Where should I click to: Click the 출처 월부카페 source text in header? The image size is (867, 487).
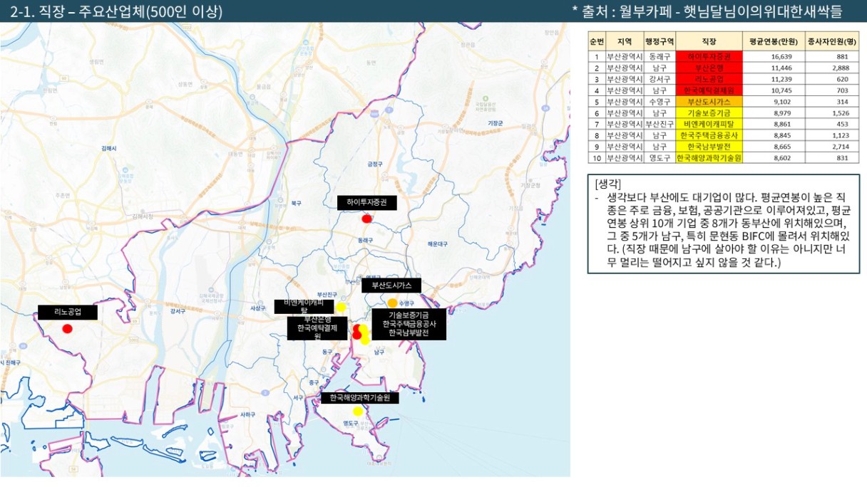[707, 11]
